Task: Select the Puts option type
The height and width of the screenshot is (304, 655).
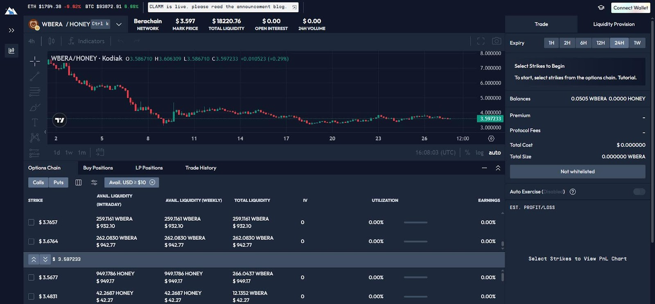Action: [x=59, y=182]
